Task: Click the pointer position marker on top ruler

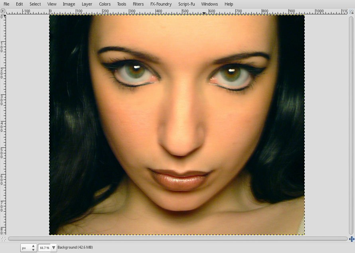Action: (x=203, y=13)
